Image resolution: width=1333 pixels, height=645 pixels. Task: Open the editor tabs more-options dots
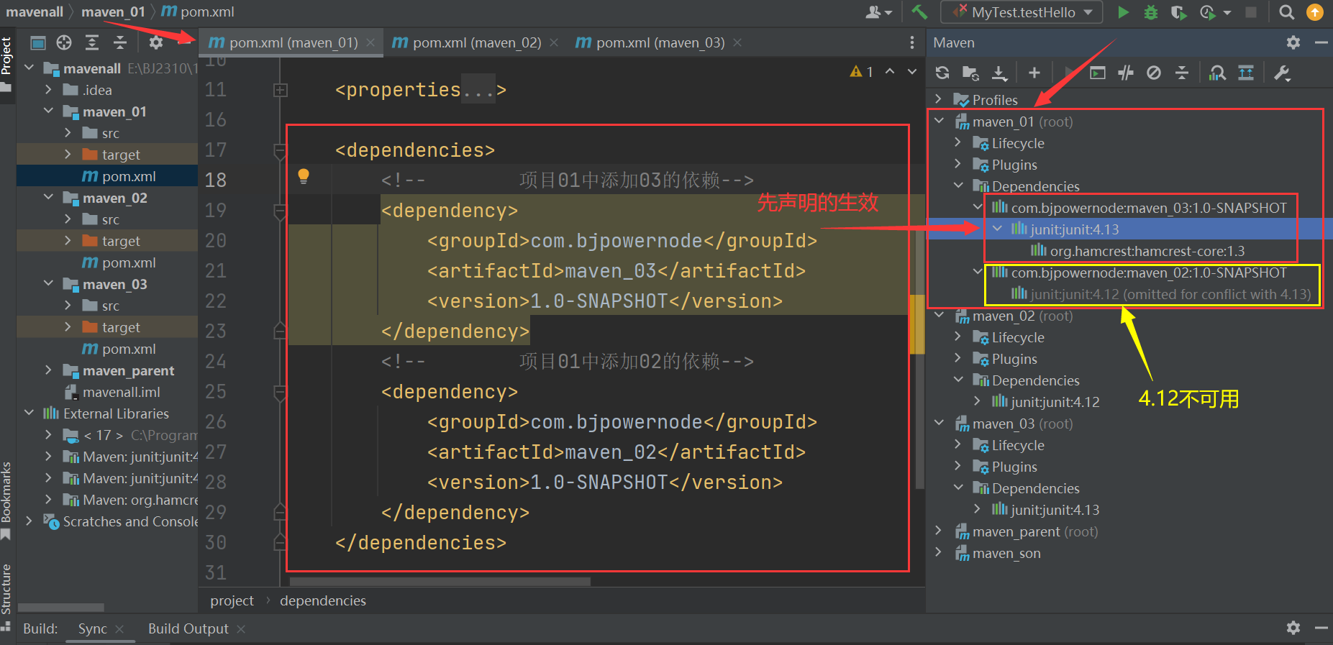coord(912,42)
